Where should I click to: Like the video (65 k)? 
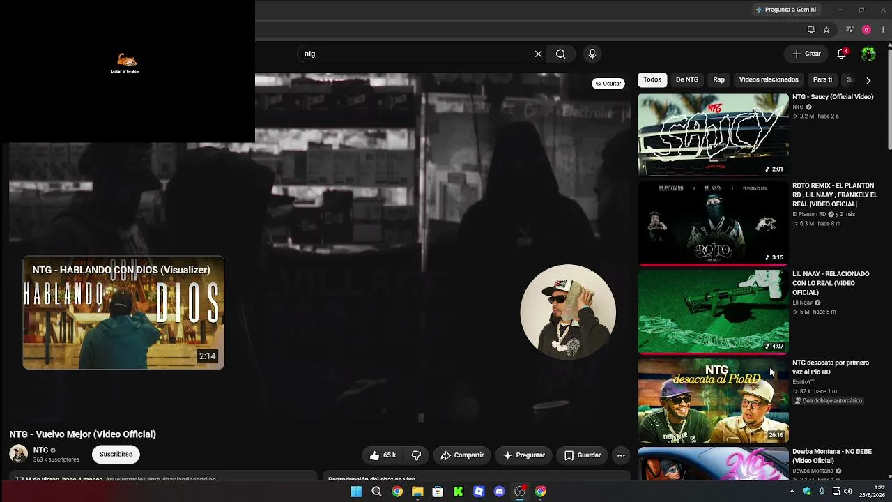pos(383,455)
